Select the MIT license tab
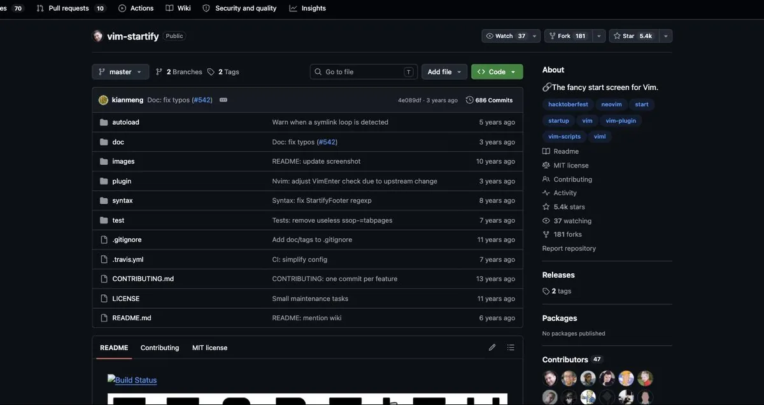The image size is (764, 405). click(x=209, y=348)
